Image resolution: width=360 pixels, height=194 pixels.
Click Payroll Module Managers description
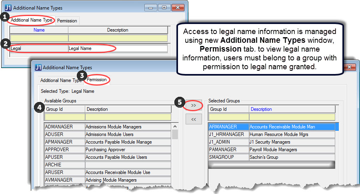click(x=292, y=150)
